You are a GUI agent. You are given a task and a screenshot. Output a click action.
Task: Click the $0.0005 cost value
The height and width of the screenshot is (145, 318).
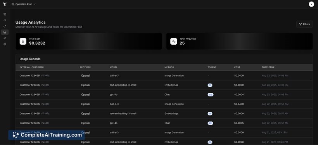[x=239, y=123]
